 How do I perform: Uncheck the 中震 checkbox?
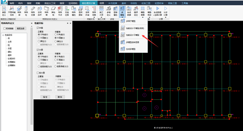(x=38, y=28)
